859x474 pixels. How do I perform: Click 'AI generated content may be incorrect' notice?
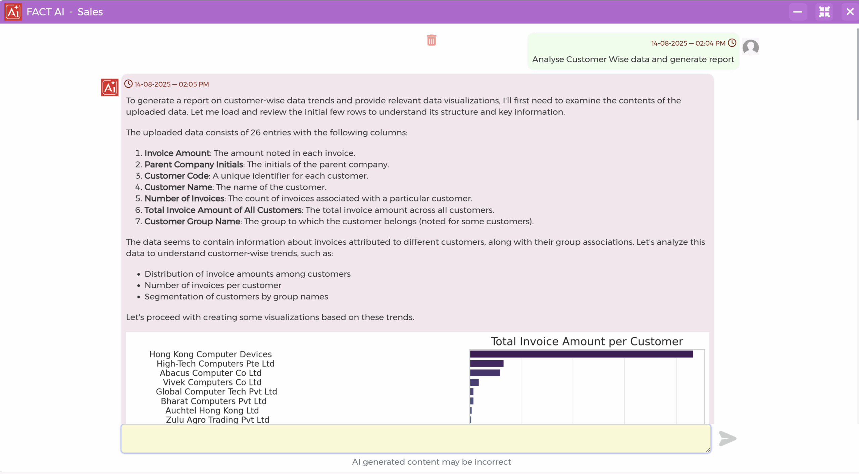point(431,462)
